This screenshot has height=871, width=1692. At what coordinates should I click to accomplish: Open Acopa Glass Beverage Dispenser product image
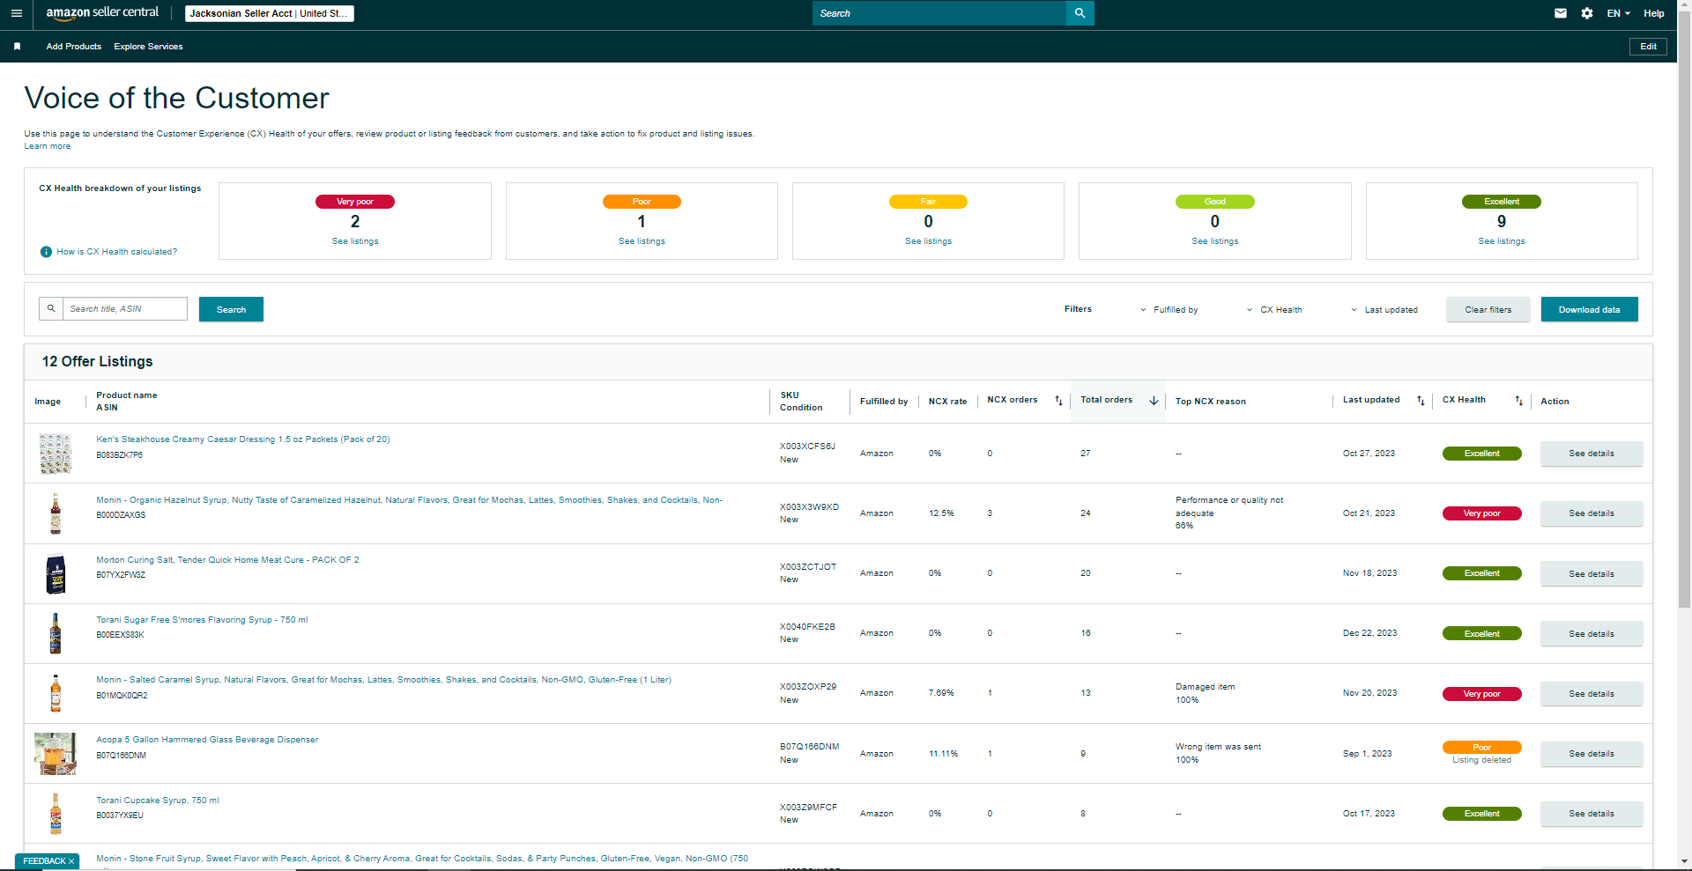[56, 754]
